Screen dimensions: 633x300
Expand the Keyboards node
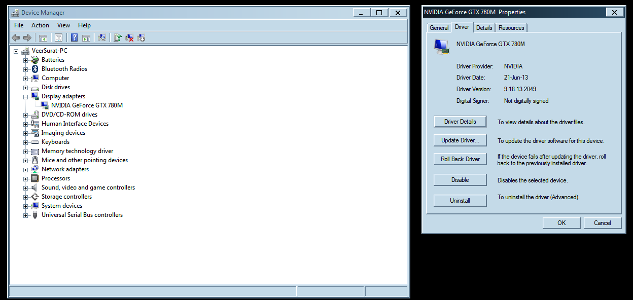tap(25, 142)
